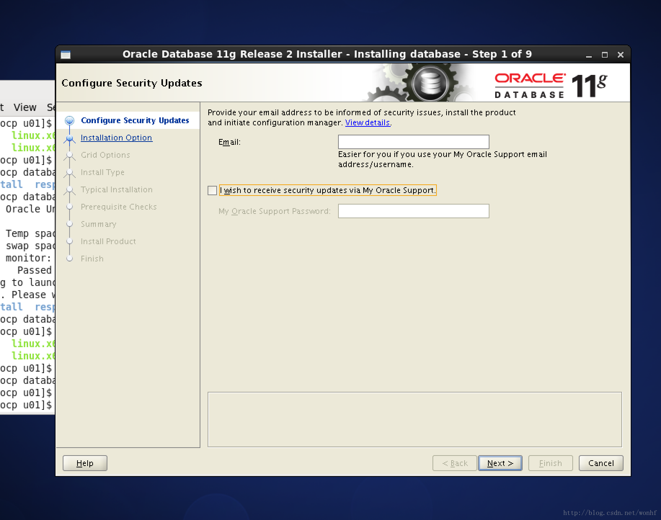Minimize the Oracle installer window
The width and height of the screenshot is (661, 520).
(589, 55)
